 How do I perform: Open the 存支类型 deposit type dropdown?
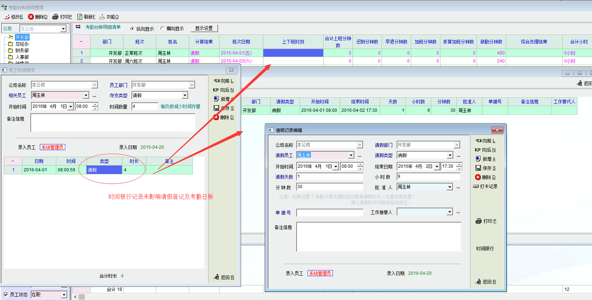click(185, 95)
